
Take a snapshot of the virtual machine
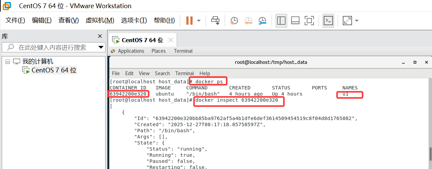(x=234, y=20)
